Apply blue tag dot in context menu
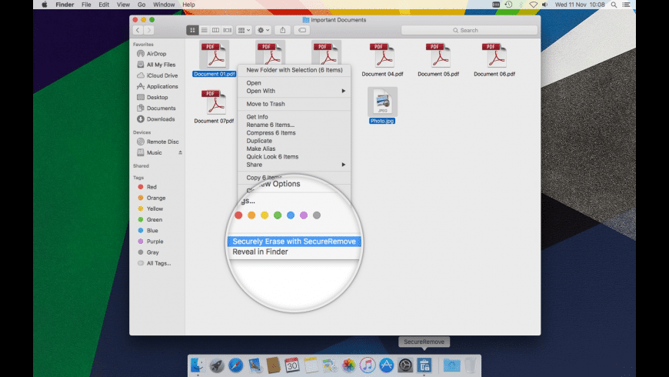This screenshot has height=377, width=669. [291, 215]
